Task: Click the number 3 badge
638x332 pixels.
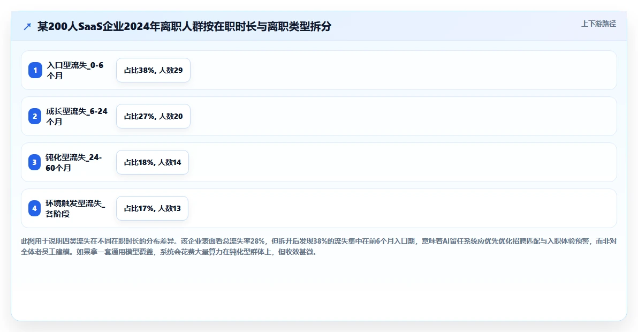Action: [x=34, y=162]
